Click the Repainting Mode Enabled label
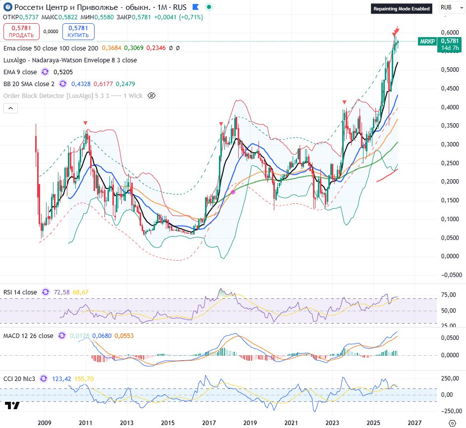This screenshot has width=466, height=428. pyautogui.click(x=402, y=8)
